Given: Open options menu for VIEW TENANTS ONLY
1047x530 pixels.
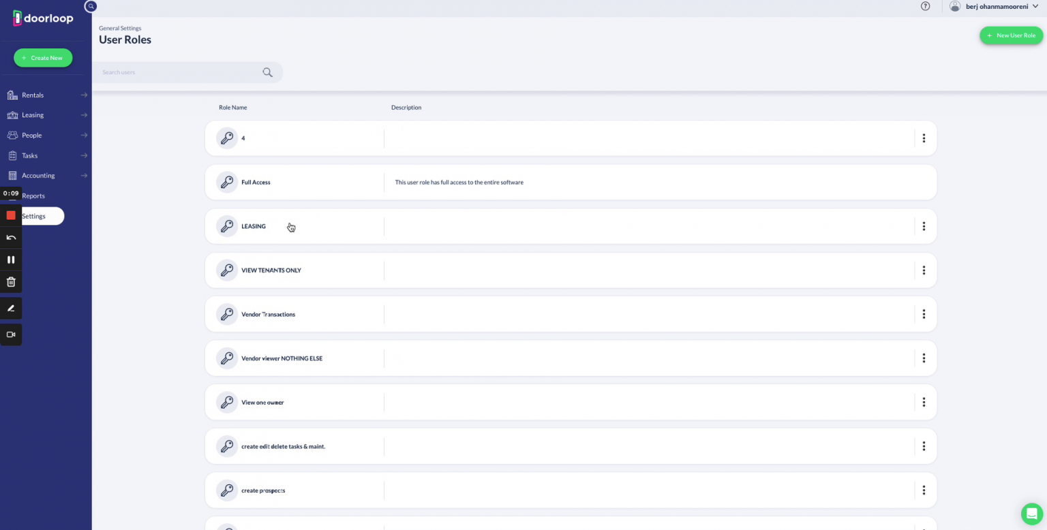Looking at the screenshot, I should pyautogui.click(x=924, y=270).
